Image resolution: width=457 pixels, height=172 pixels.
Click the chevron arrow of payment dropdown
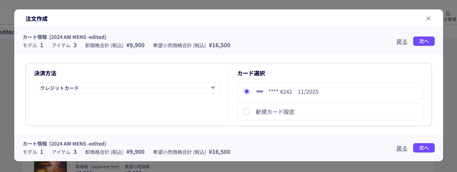[x=213, y=88]
